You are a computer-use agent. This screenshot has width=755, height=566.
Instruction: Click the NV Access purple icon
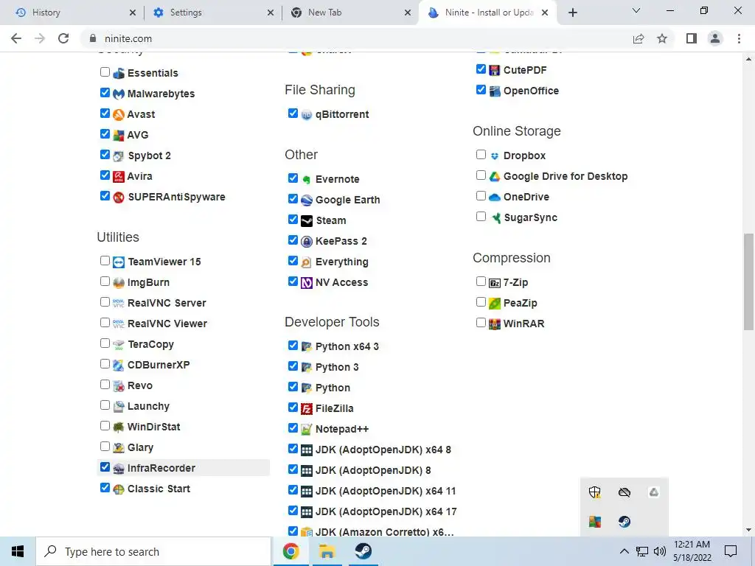tap(307, 283)
